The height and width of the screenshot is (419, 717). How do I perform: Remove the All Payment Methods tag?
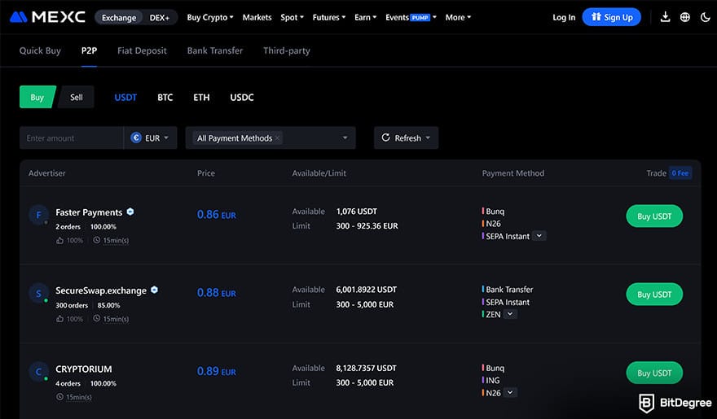coord(277,137)
